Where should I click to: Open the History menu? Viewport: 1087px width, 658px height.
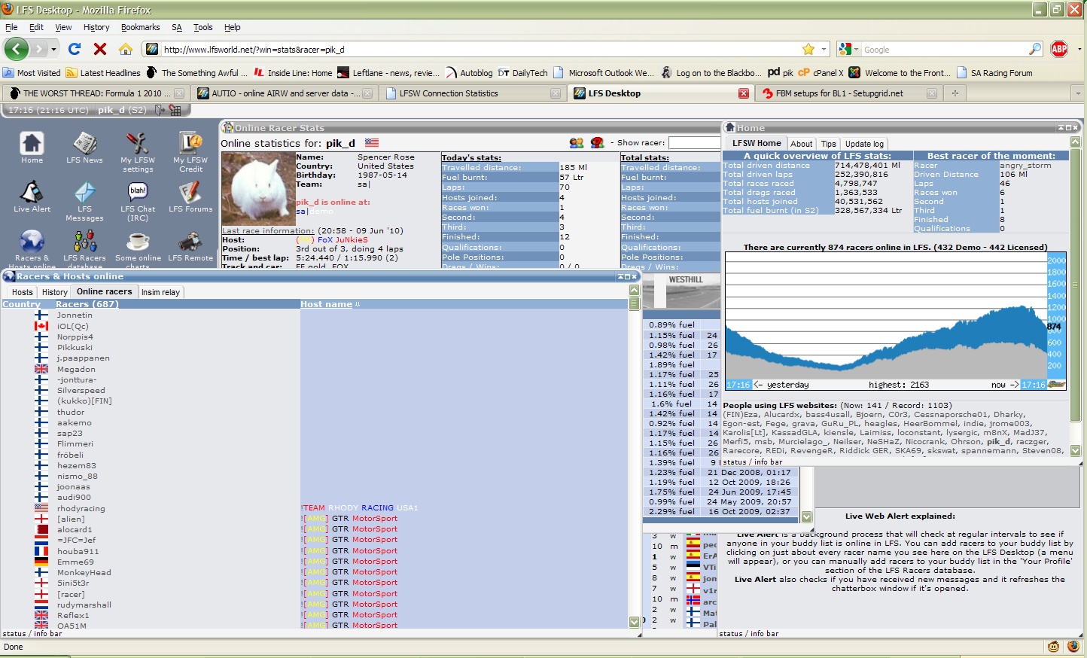coord(96,27)
